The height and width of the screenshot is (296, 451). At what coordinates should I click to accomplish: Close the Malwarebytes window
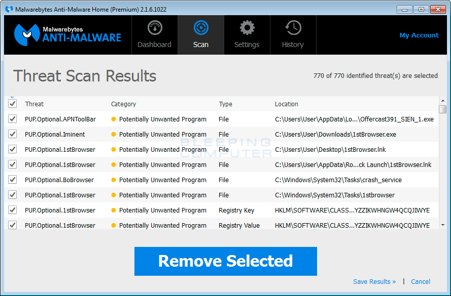click(438, 10)
